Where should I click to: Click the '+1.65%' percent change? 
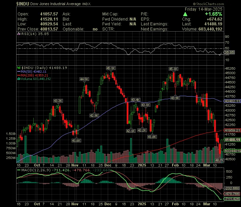(x=213, y=14)
